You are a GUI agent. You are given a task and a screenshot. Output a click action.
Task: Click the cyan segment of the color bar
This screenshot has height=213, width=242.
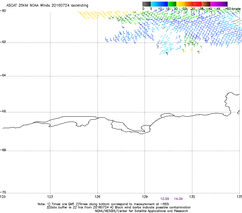click(x=159, y=4)
